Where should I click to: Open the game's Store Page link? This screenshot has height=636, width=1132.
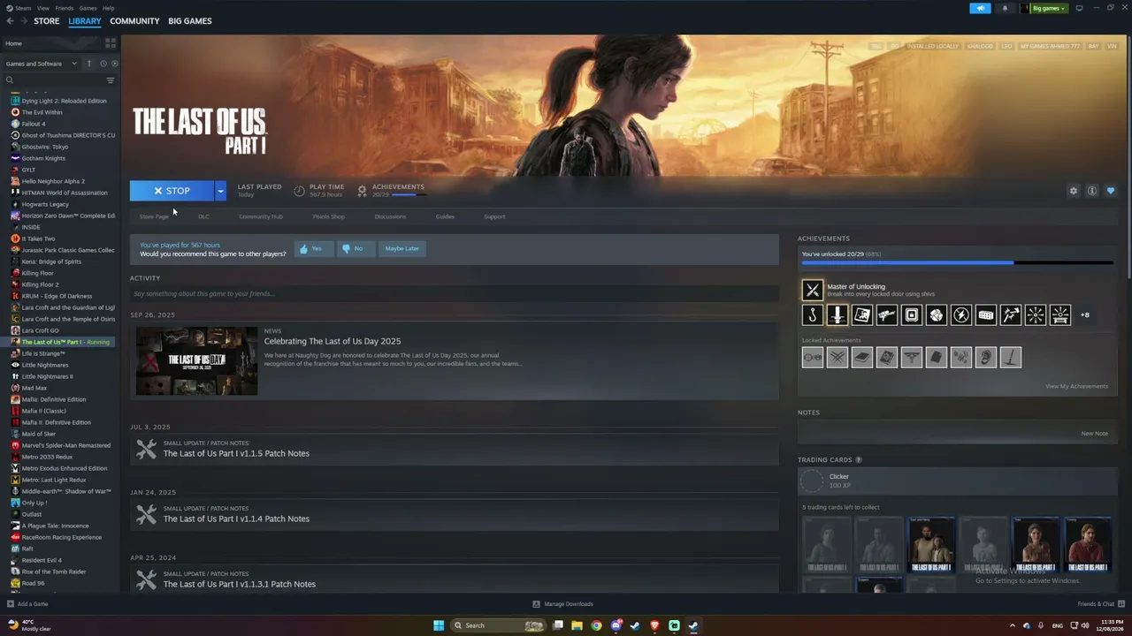coord(154,216)
